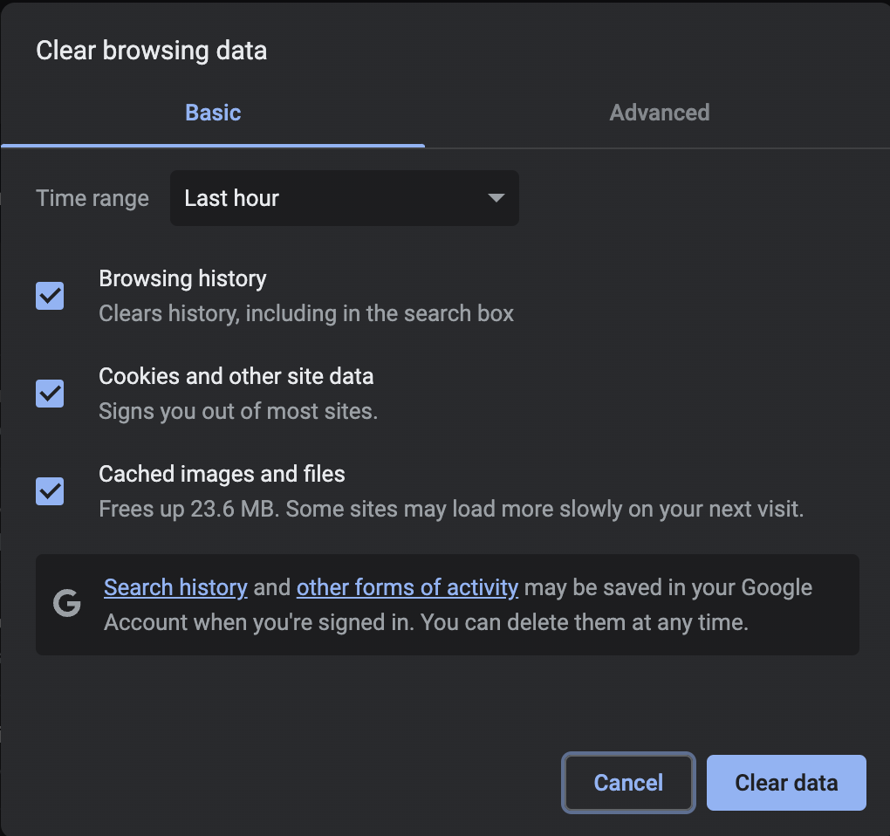Click the dropdown arrow on Time range
This screenshot has height=836, width=890.
pyautogui.click(x=496, y=198)
